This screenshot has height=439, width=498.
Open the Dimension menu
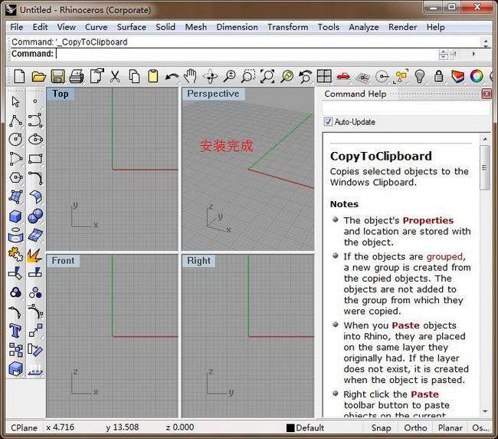pyautogui.click(x=237, y=27)
